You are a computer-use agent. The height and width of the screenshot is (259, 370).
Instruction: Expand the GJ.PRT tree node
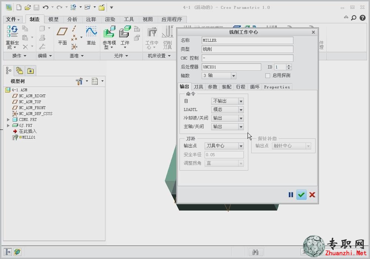coord(8,125)
